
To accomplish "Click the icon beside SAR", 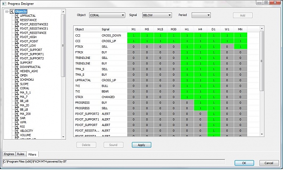I will coord(17,118).
